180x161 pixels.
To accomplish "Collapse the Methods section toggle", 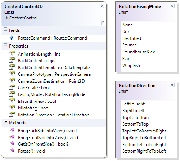I will coord(5,121).
